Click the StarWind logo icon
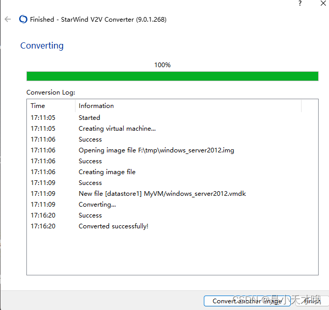 [23, 19]
